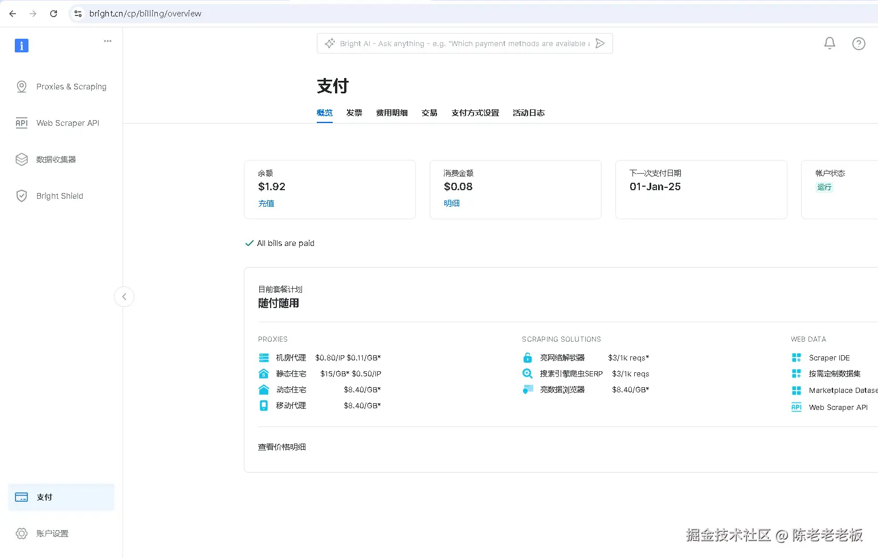Open the three-dot sidebar menu
Image resolution: width=878 pixels, height=558 pixels.
click(x=108, y=41)
